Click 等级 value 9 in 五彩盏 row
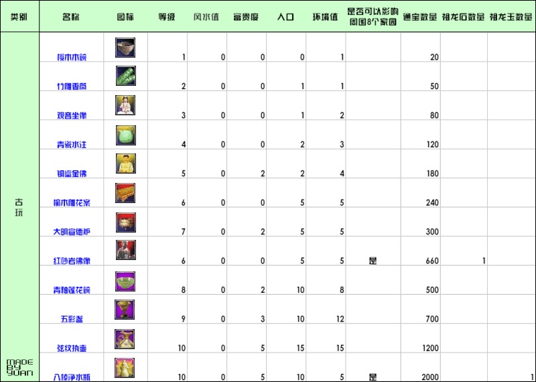Image resolution: width=536 pixels, height=382 pixels. click(x=183, y=319)
